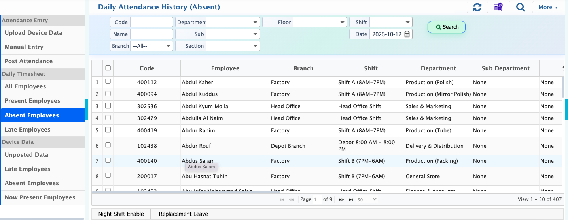Sort by the Branch column header

[303, 68]
